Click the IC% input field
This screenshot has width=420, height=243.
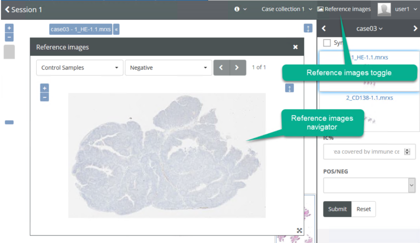click(x=364, y=152)
